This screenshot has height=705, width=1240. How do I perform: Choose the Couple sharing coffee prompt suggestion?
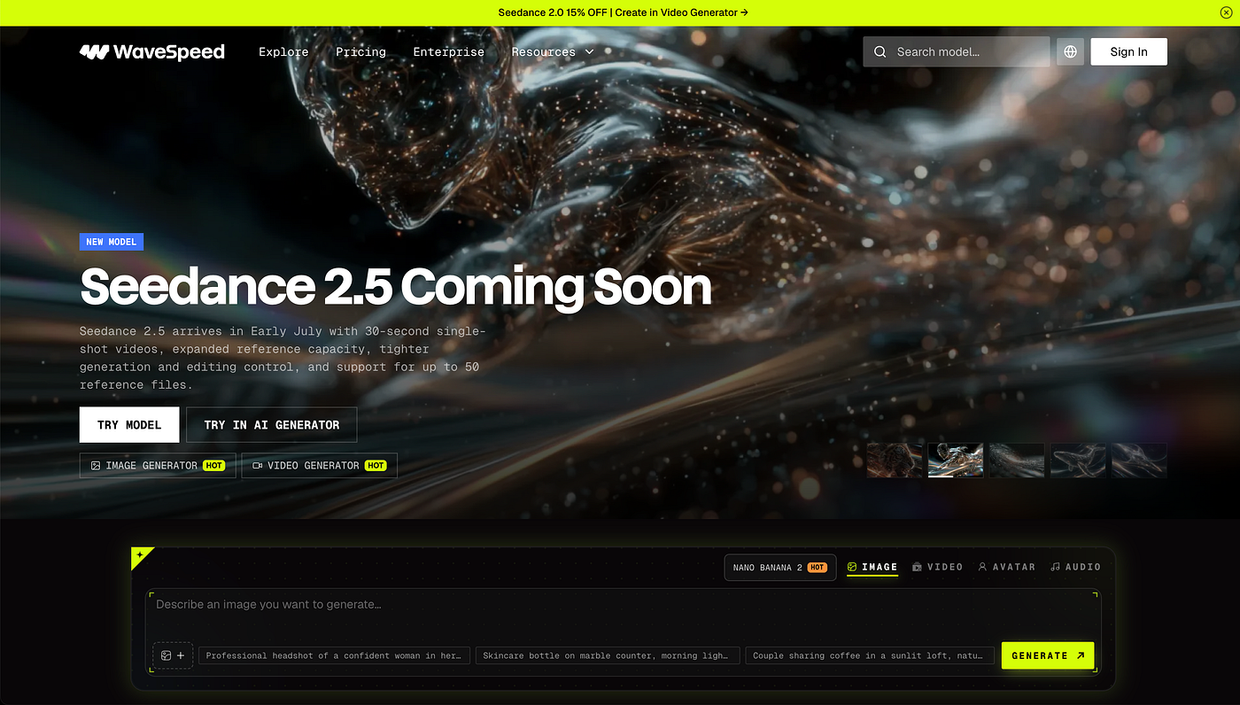tap(870, 656)
